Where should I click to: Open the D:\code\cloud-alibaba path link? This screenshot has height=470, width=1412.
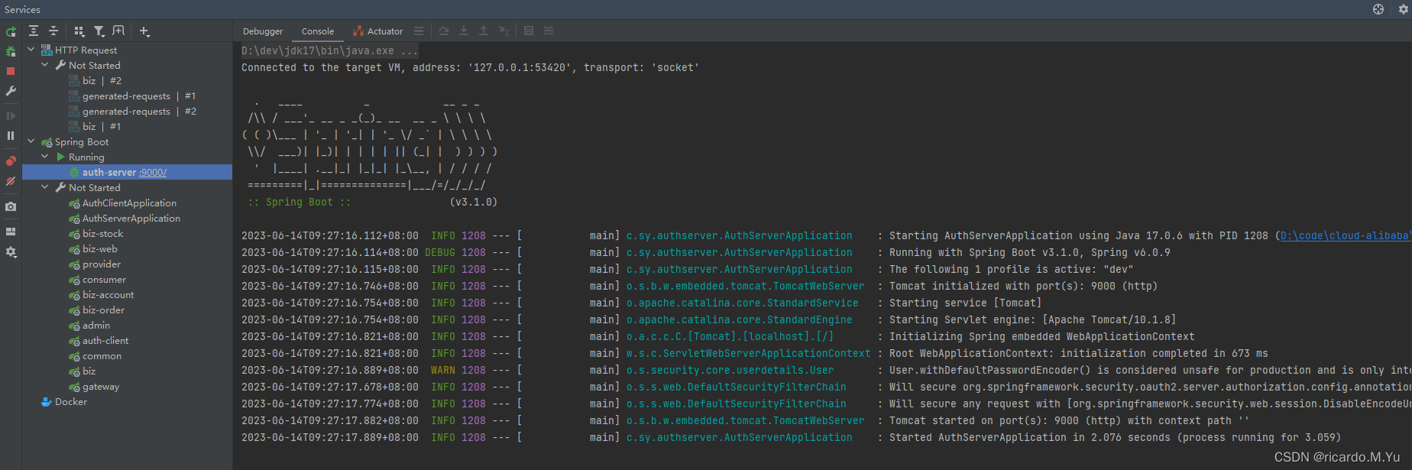(1346, 236)
